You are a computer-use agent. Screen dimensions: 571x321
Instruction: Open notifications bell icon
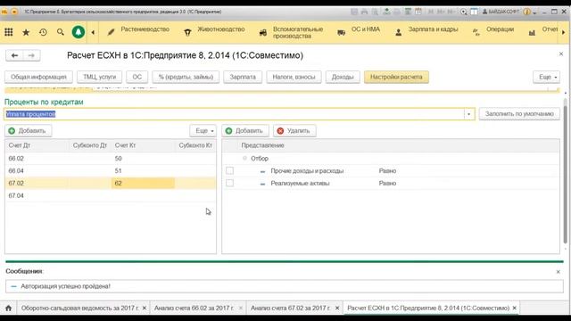[x=79, y=32]
